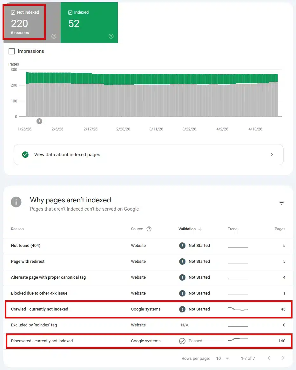Click the N/A validation for noindex row
Screen dimensions: 296x370
pyautogui.click(x=185, y=325)
